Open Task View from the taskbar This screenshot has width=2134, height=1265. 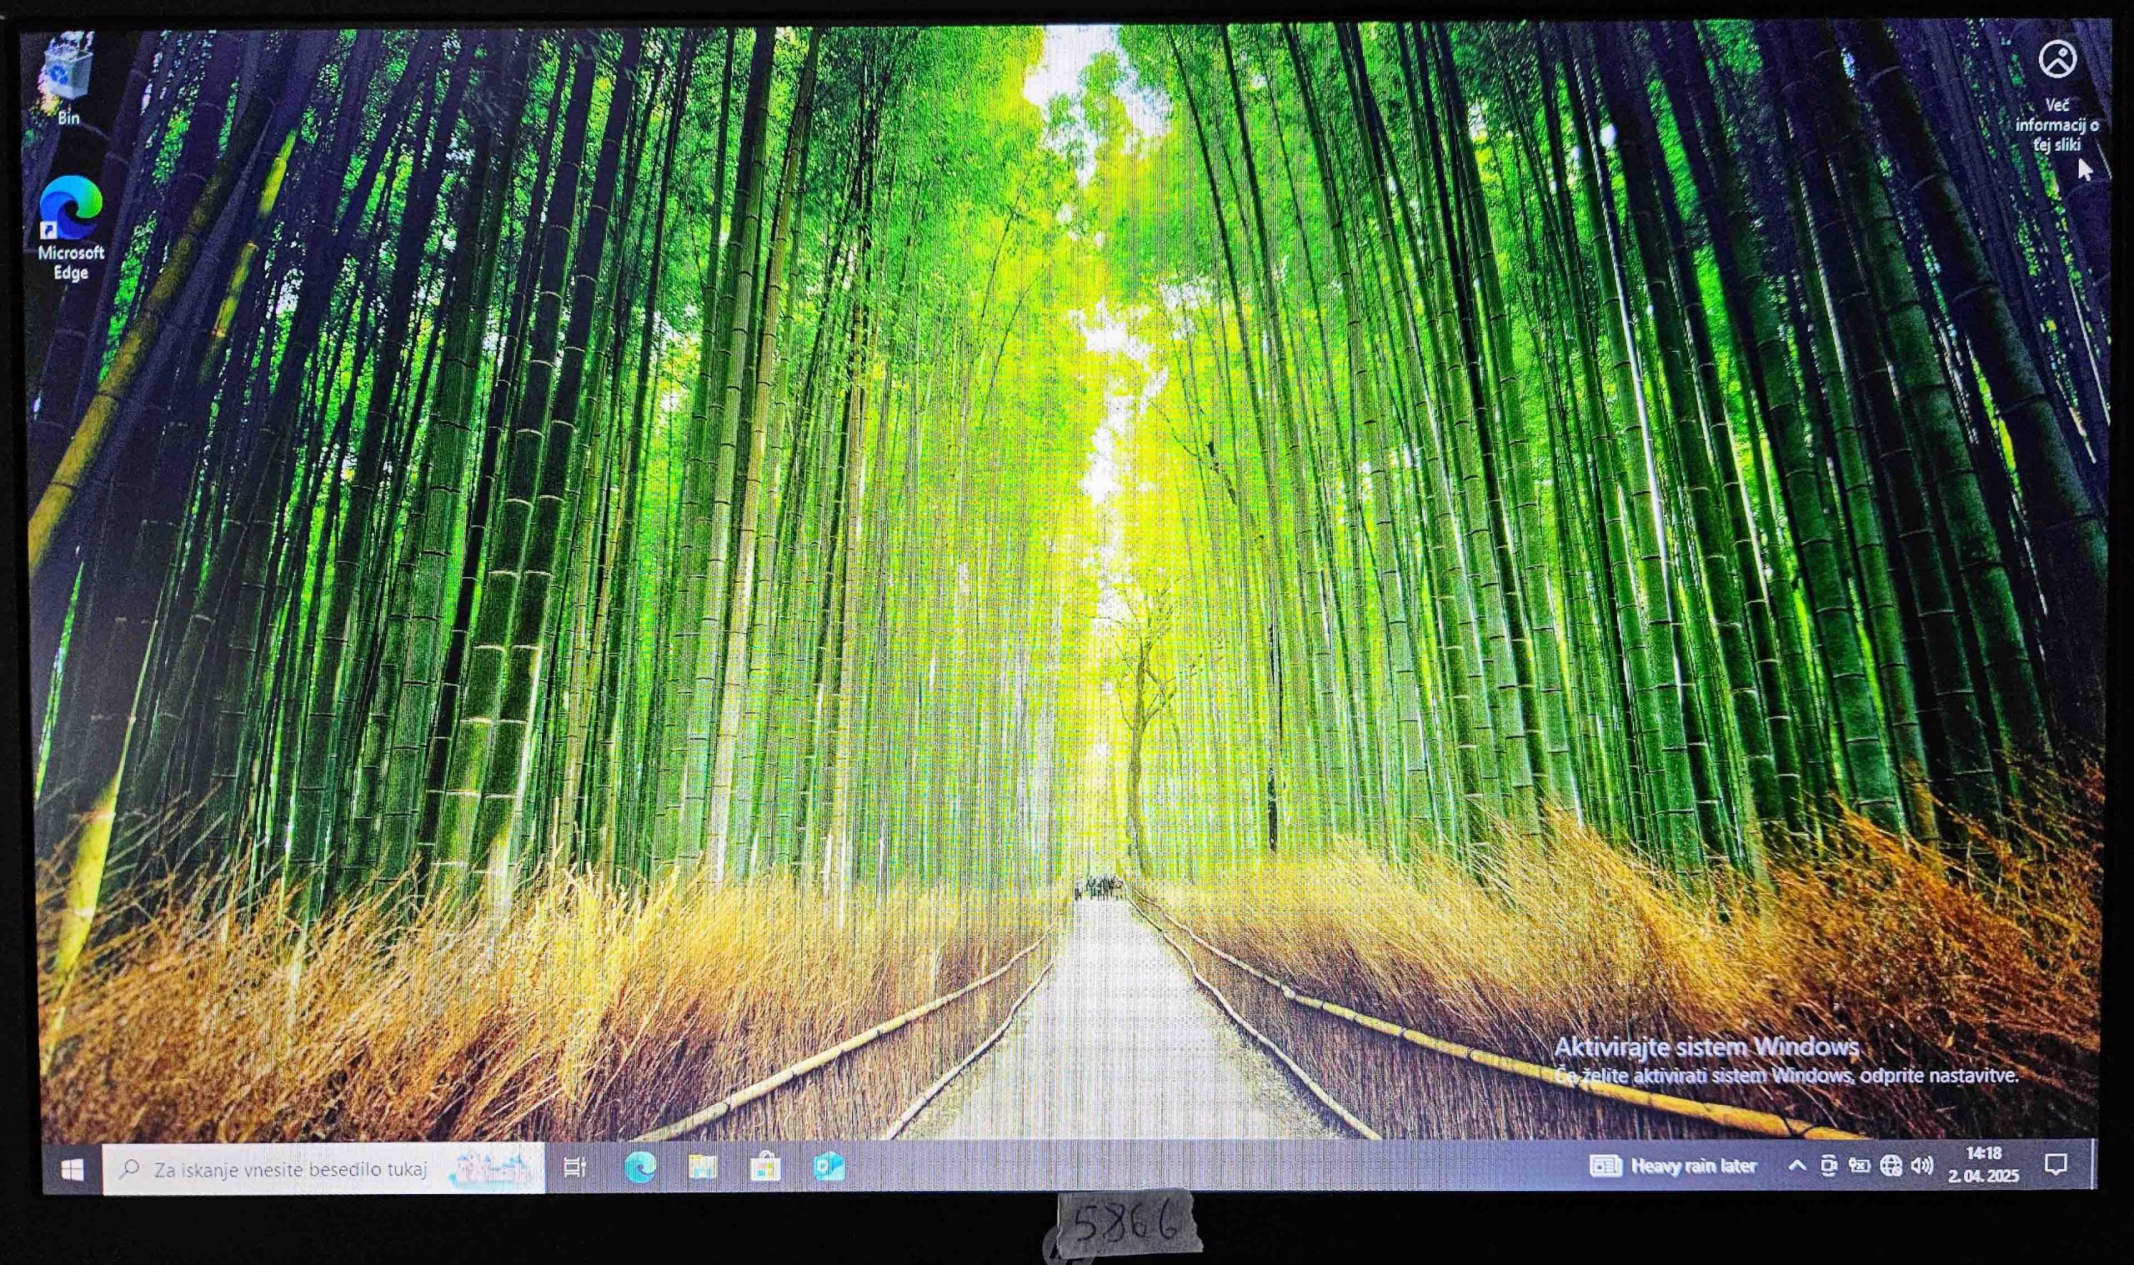pos(574,1166)
